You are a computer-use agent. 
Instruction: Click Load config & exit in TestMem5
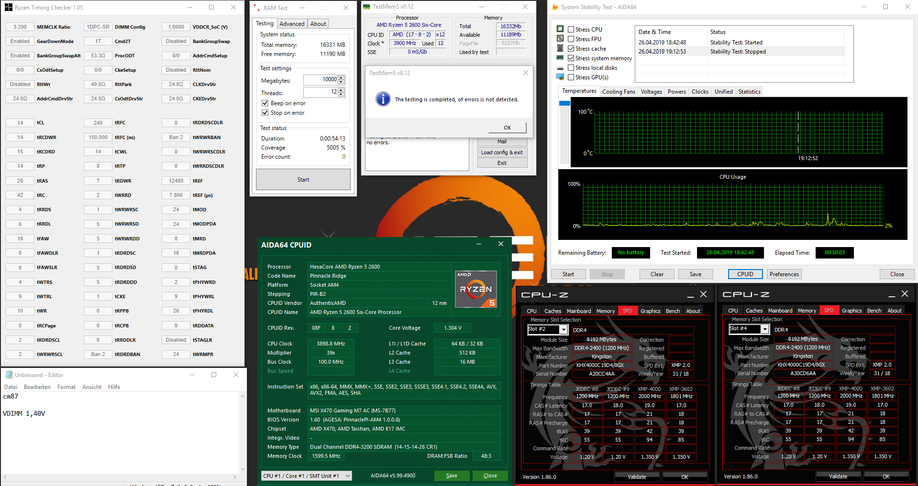tap(502, 152)
